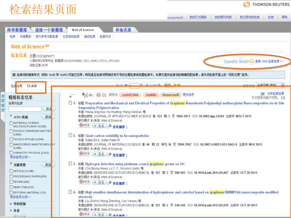Check ARTICLE document type
This screenshot has height=218, width=291.
tap(11, 171)
